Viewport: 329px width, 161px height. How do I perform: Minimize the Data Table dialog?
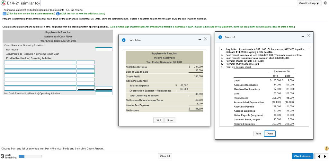(x=200, y=39)
